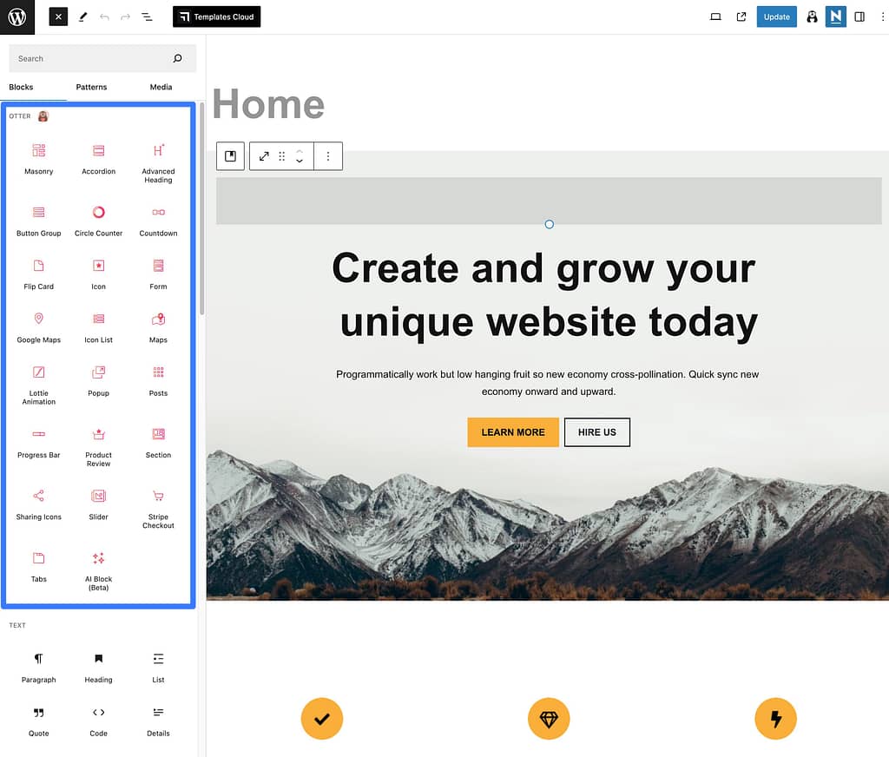
Task: Switch to the Blocks tab
Action: point(21,88)
